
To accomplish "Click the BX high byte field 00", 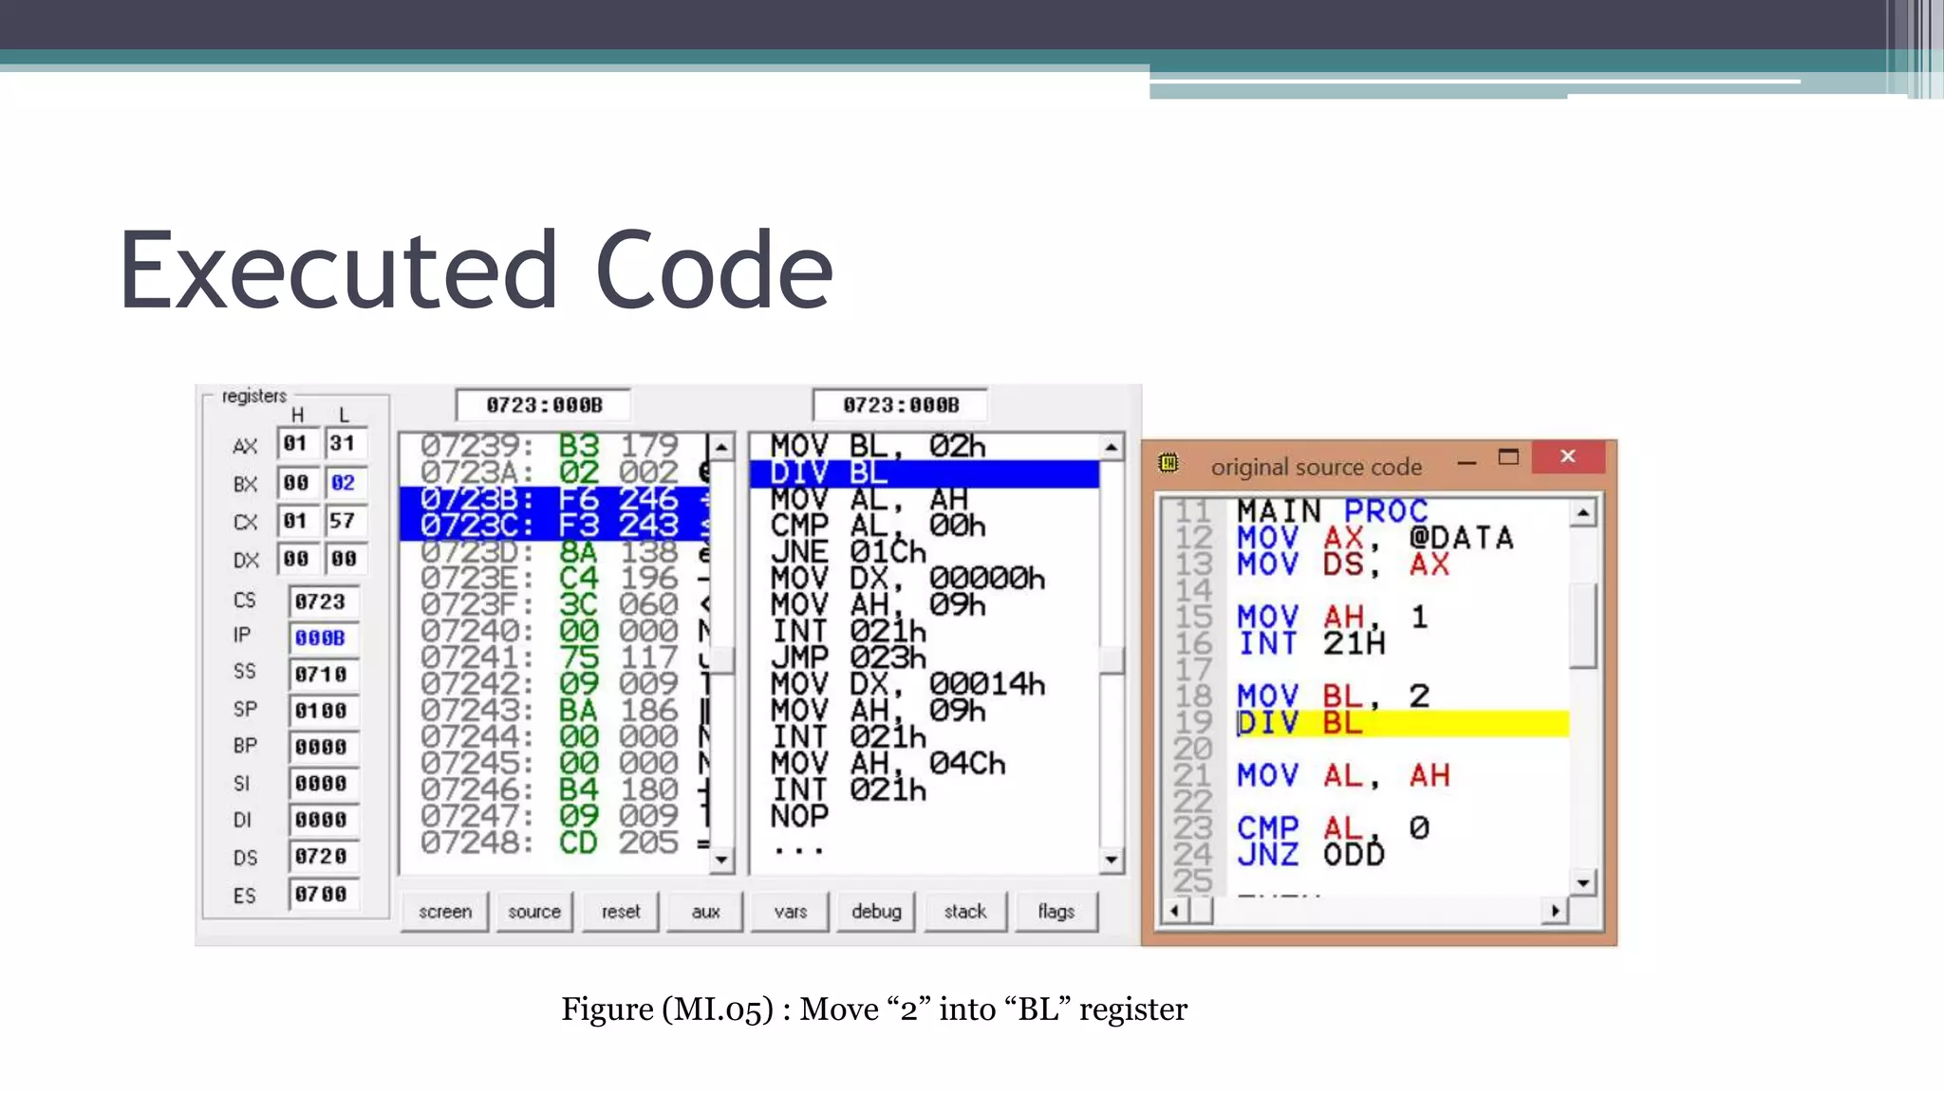I will (x=296, y=482).
